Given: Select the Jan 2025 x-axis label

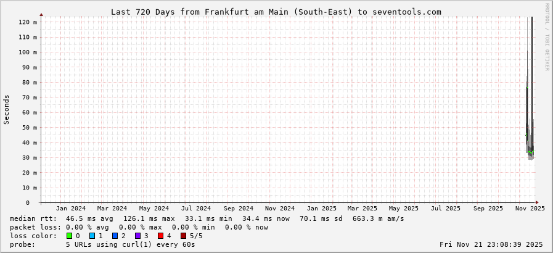Looking at the screenshot, I should point(321,209).
